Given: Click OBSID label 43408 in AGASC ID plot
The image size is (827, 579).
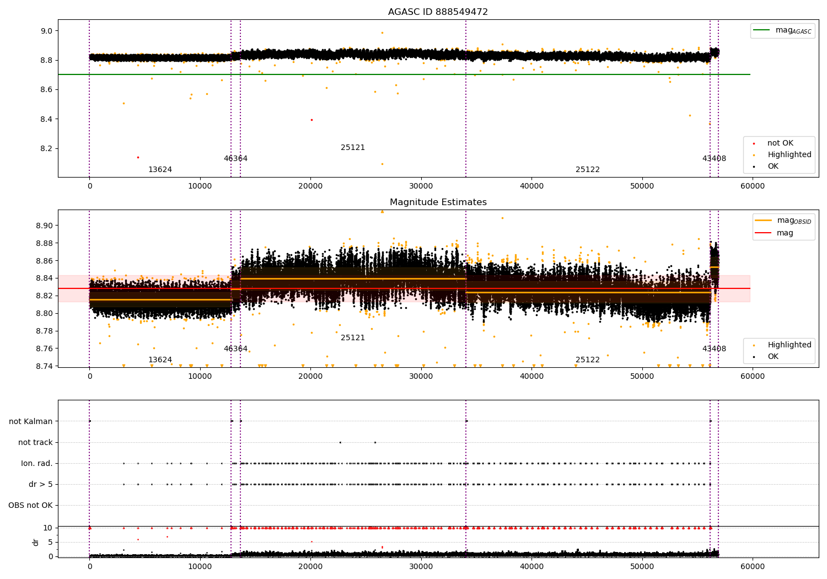Looking at the screenshot, I should coord(714,159).
